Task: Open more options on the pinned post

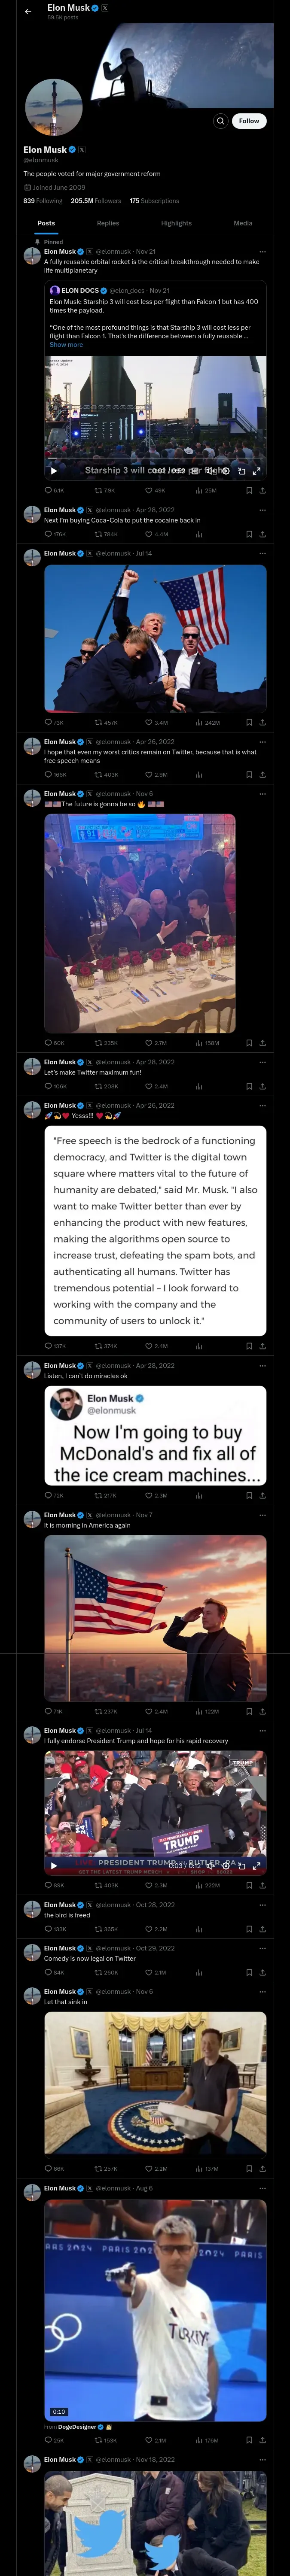Action: tap(263, 251)
